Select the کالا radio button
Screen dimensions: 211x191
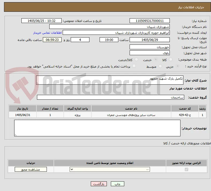[171, 59]
